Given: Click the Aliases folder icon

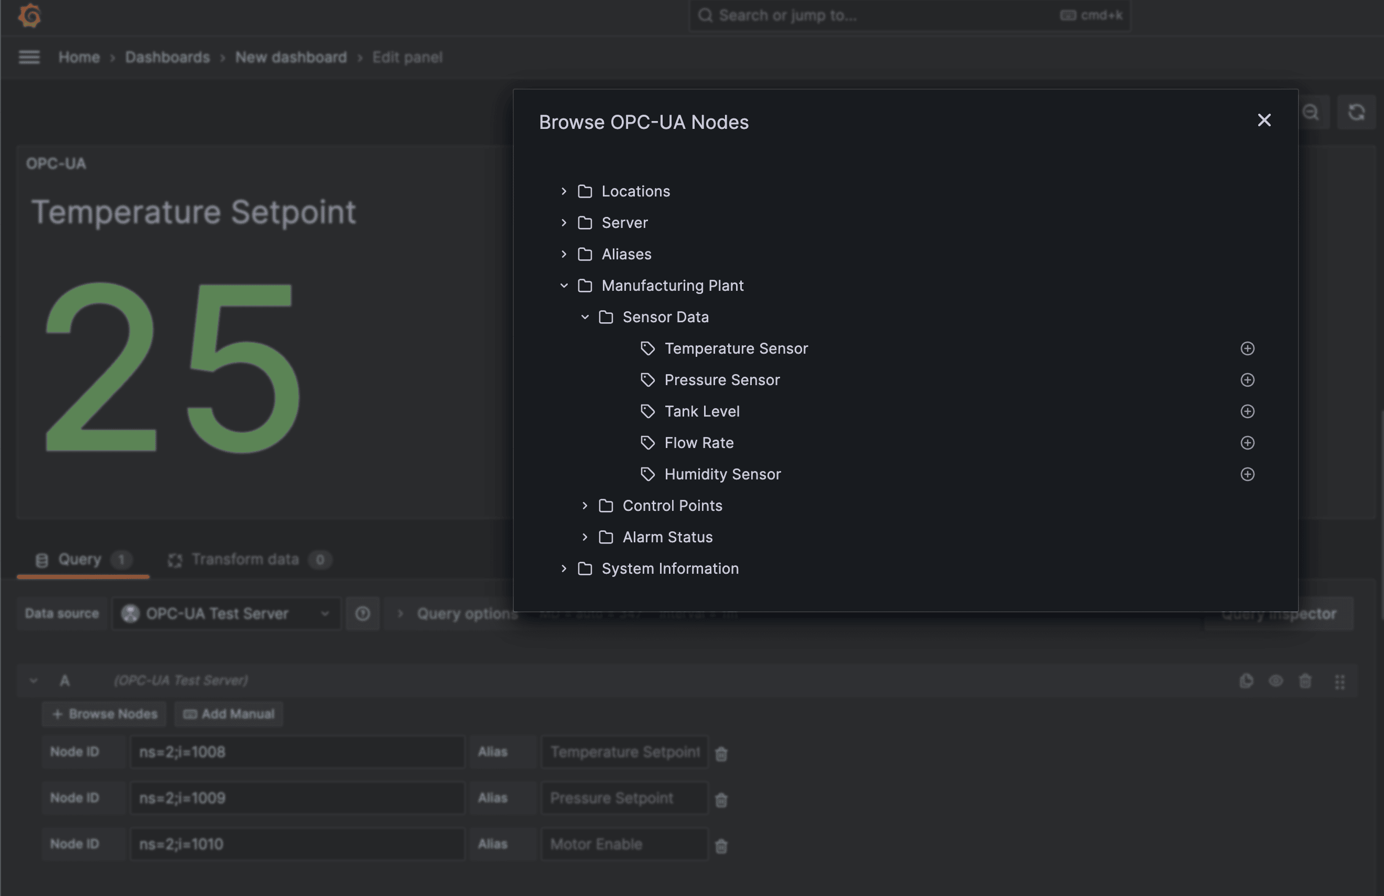Looking at the screenshot, I should tap(585, 254).
